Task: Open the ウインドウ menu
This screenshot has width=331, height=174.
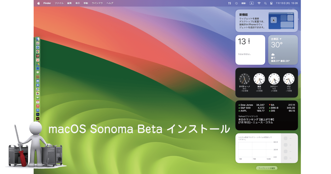Action: point(97,3)
